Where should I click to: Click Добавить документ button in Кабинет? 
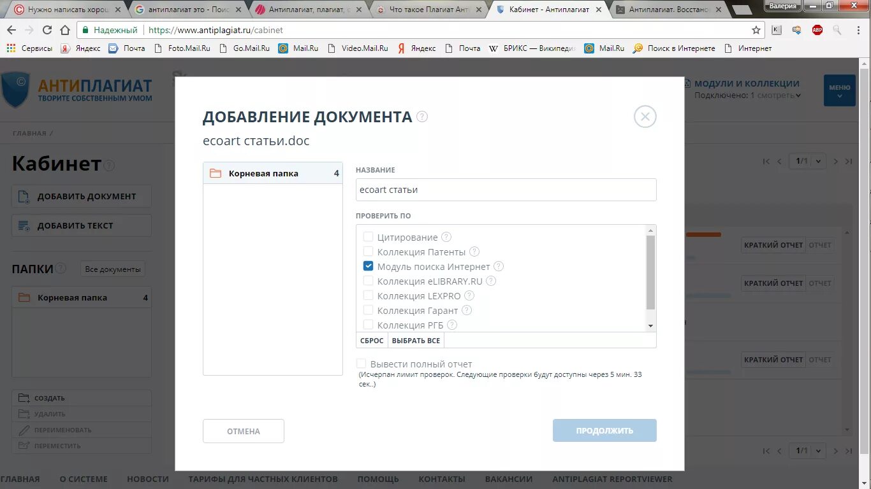click(82, 196)
